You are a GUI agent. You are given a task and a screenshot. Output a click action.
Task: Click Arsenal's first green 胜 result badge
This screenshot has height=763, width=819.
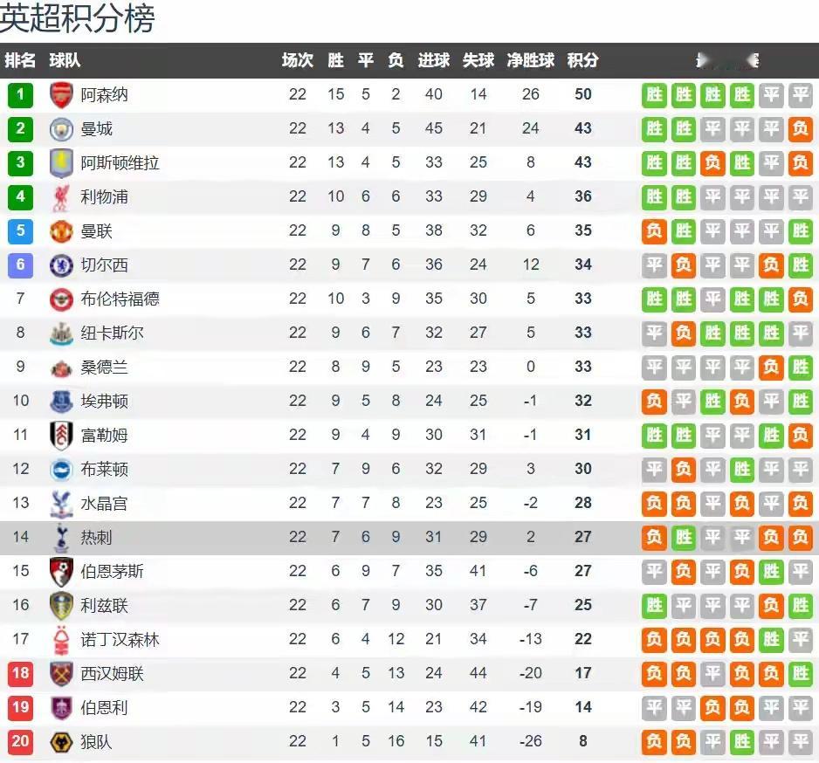click(x=654, y=95)
